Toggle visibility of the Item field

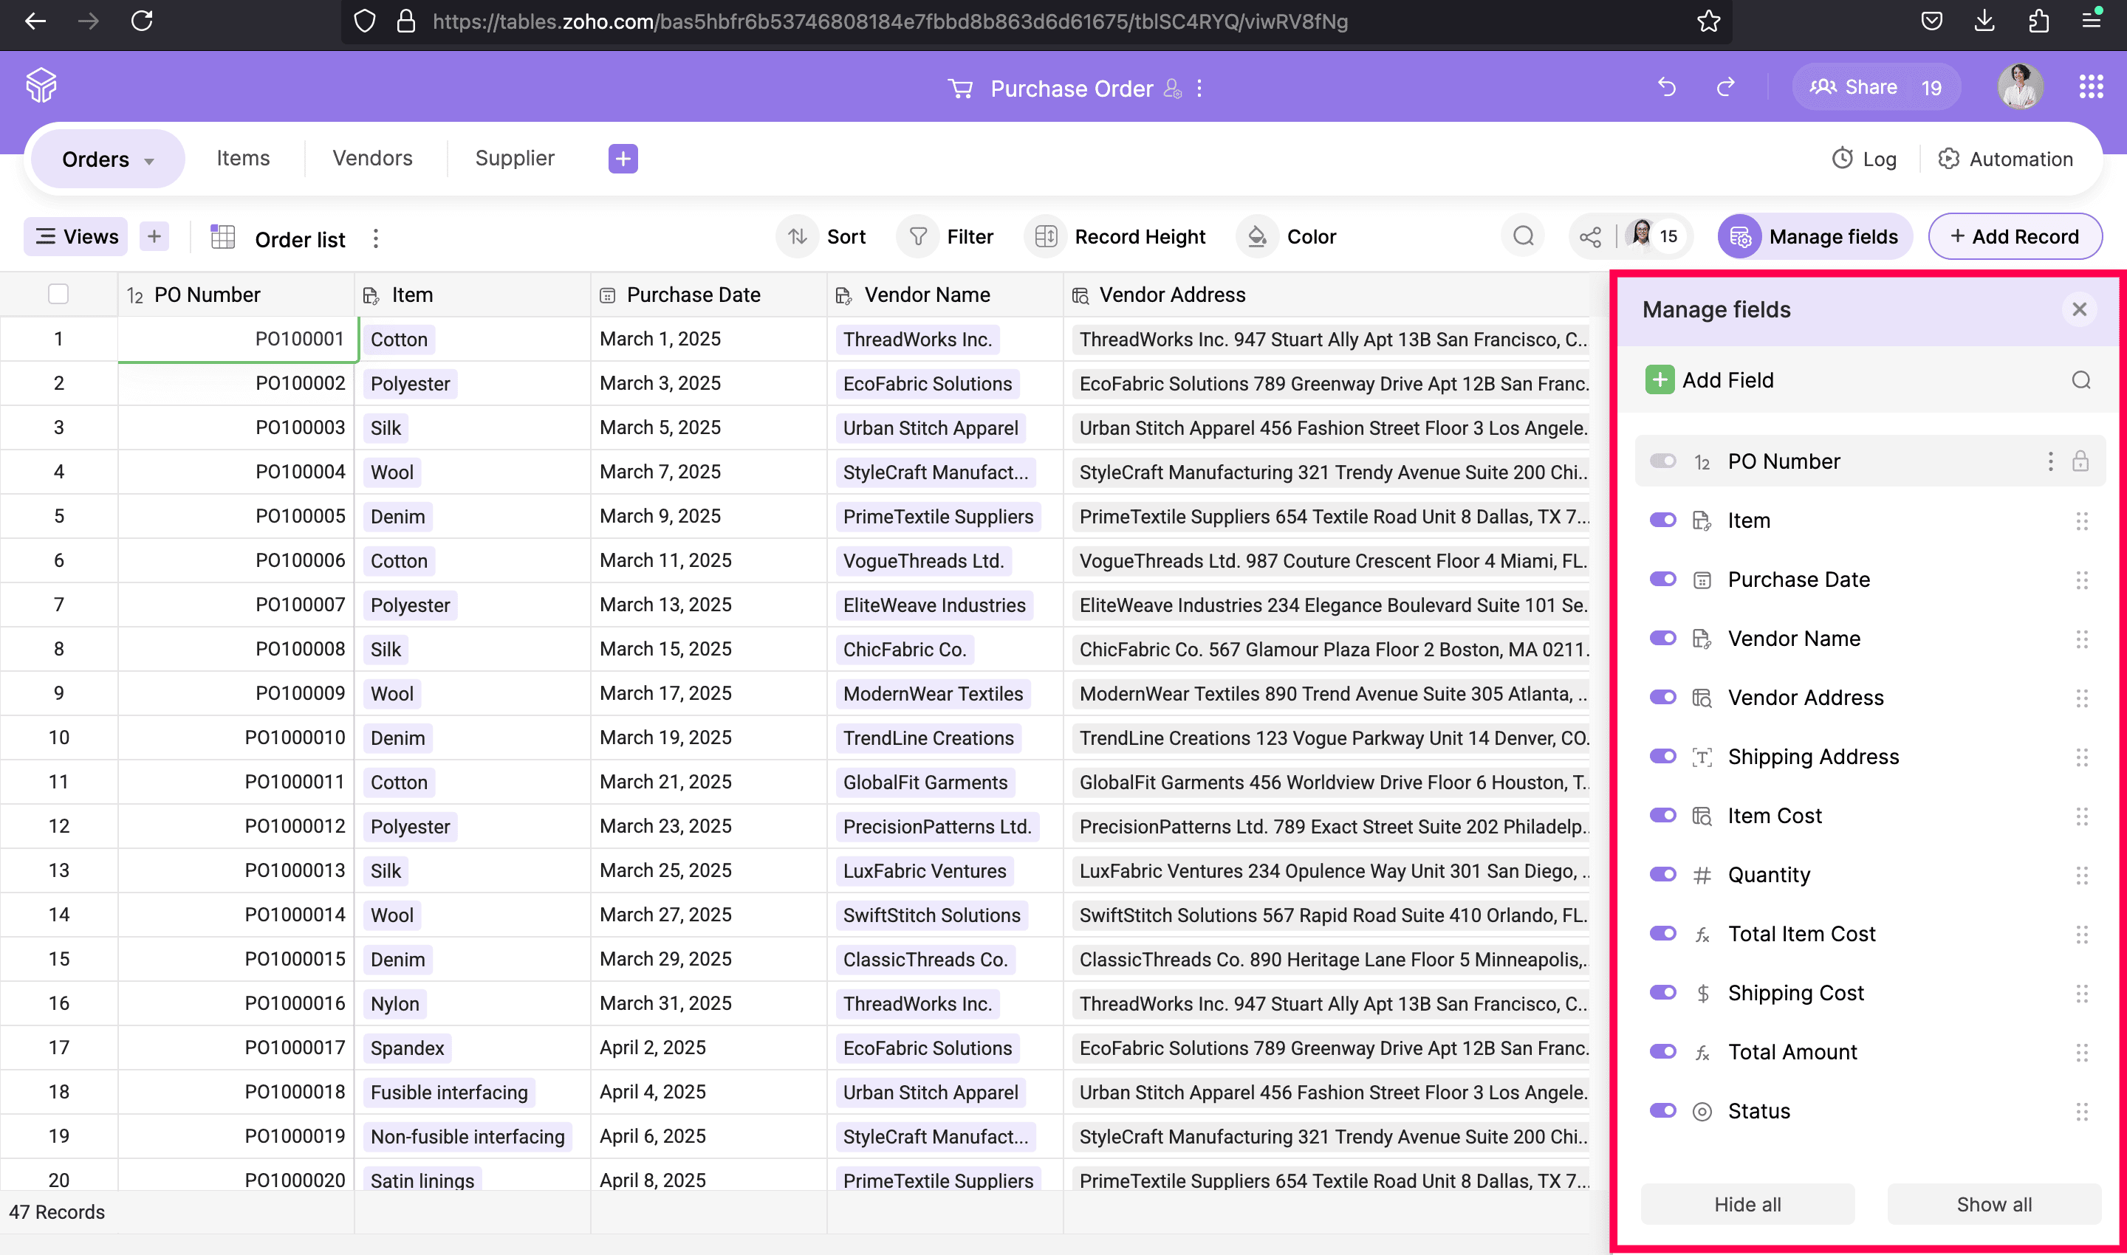coord(1662,520)
